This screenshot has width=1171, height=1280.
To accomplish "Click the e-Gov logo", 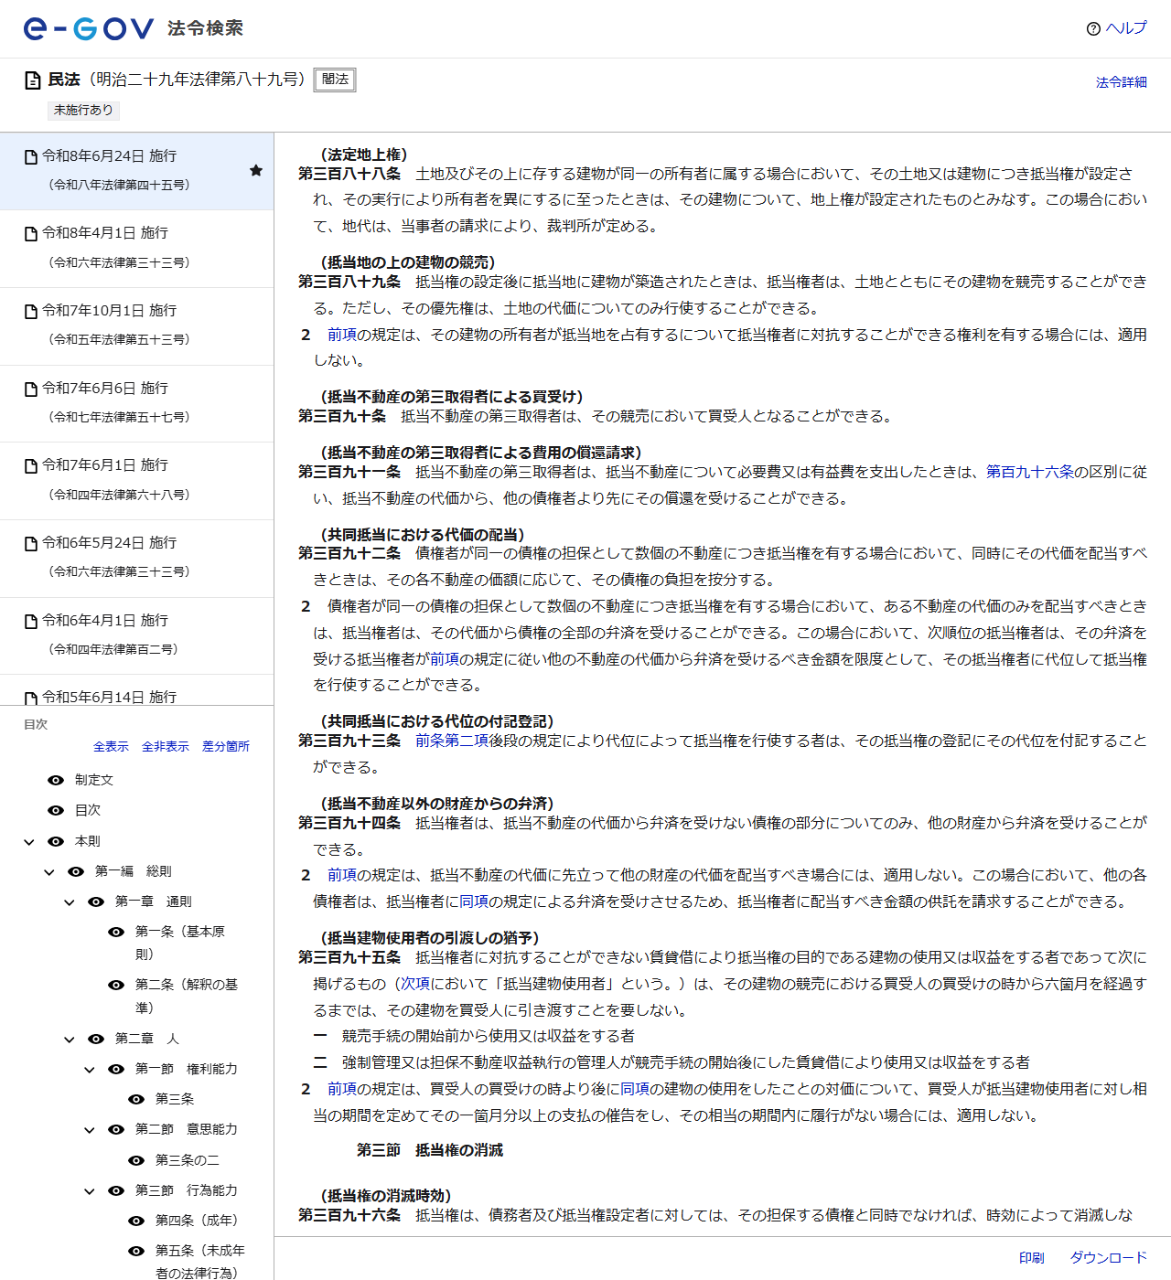I will [x=88, y=28].
